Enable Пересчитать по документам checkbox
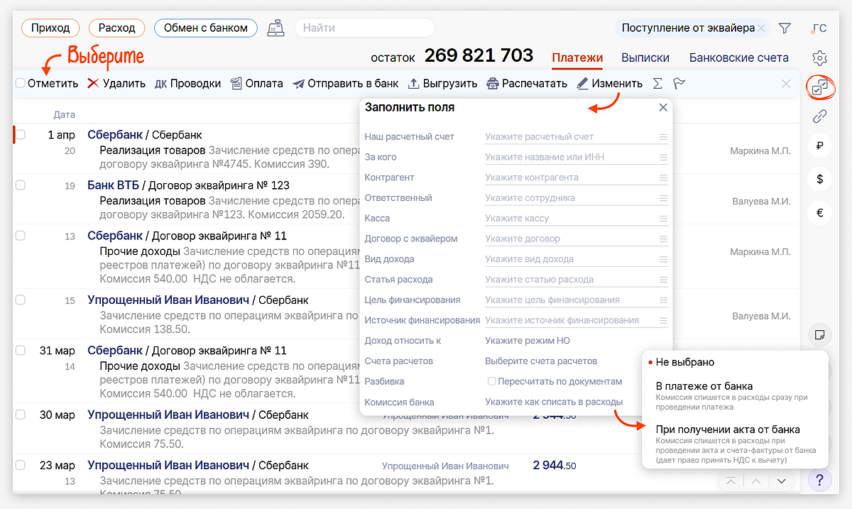 [491, 382]
